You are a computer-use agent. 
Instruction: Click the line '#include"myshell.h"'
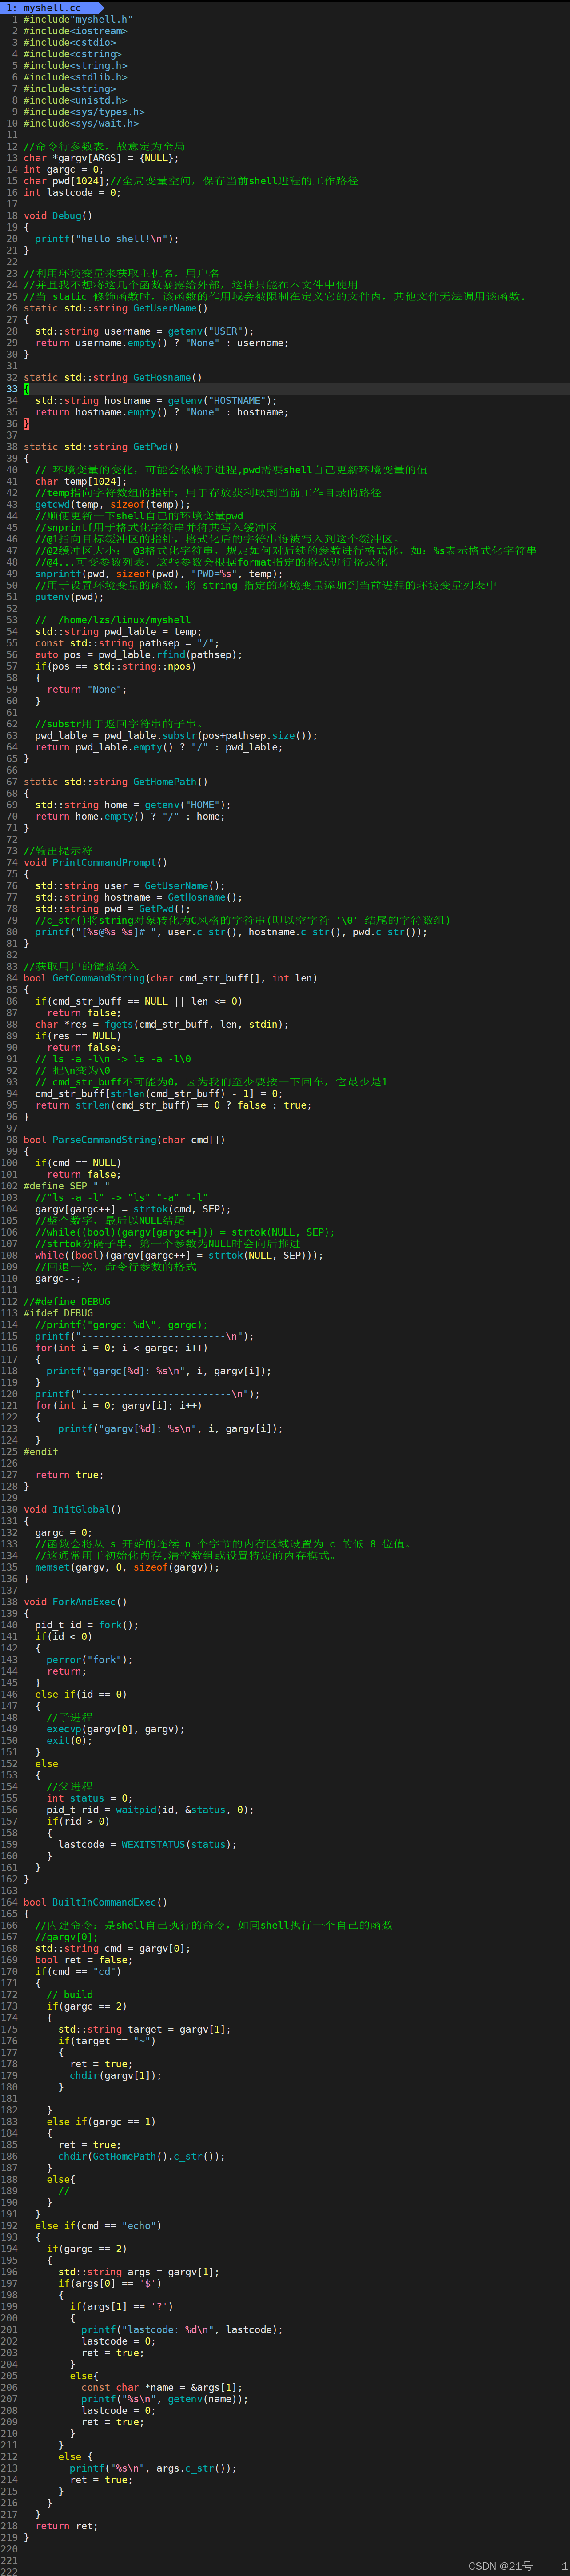pos(78,19)
